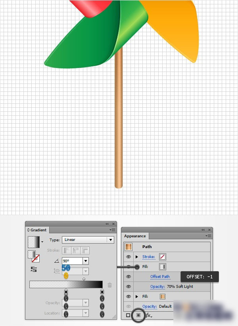Click the Stroke none color swatch
The image size is (238, 326).
click(163, 257)
